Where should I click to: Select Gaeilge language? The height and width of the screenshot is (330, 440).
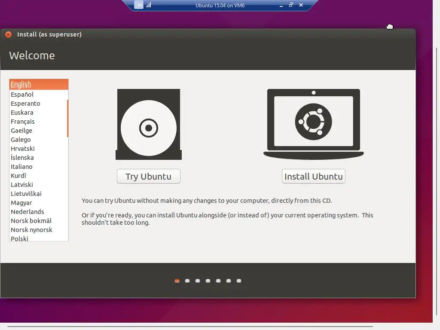point(39,131)
